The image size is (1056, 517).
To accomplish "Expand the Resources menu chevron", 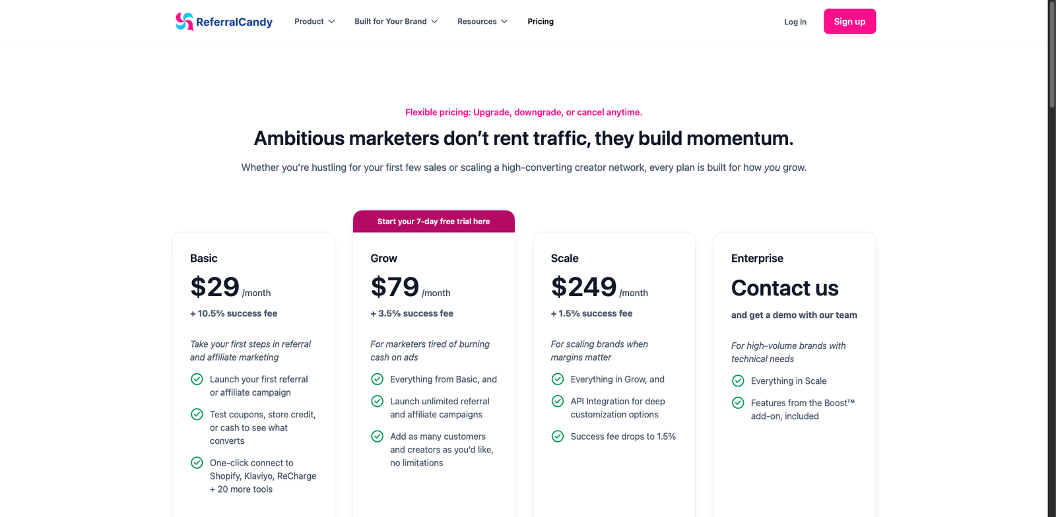I will click(x=504, y=22).
